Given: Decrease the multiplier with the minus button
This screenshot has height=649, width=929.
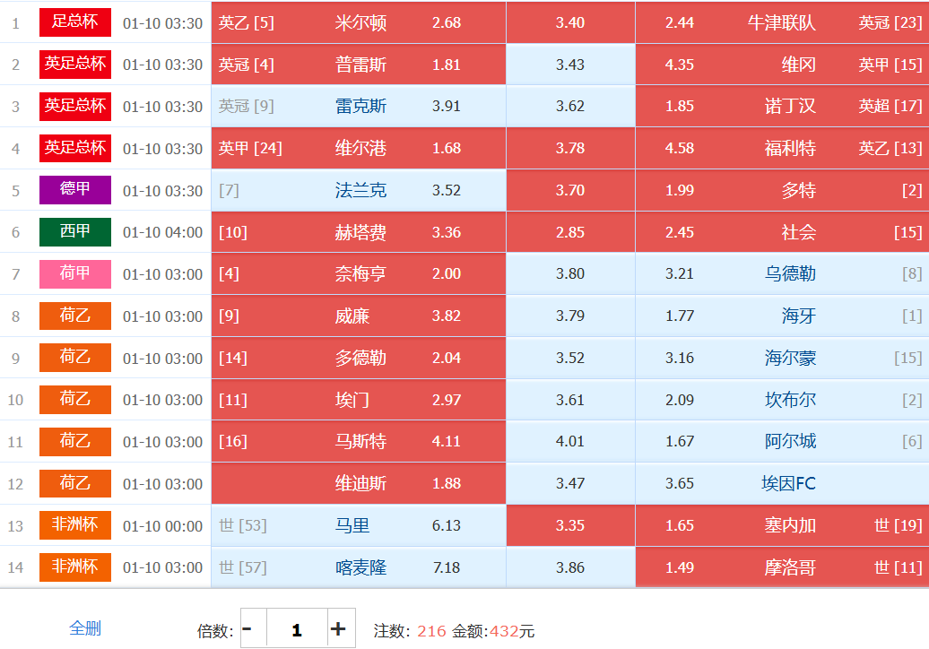Looking at the screenshot, I should click(x=247, y=629).
